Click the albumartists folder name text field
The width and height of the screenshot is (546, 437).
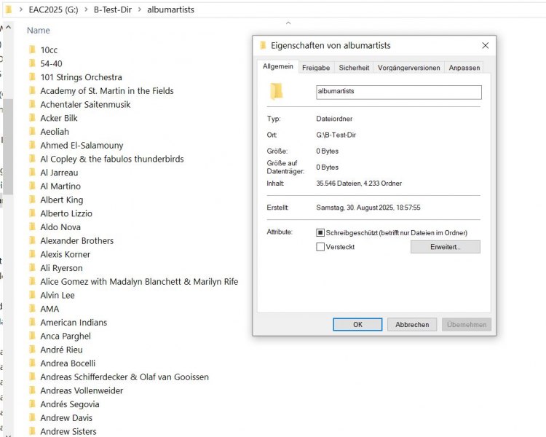398,92
